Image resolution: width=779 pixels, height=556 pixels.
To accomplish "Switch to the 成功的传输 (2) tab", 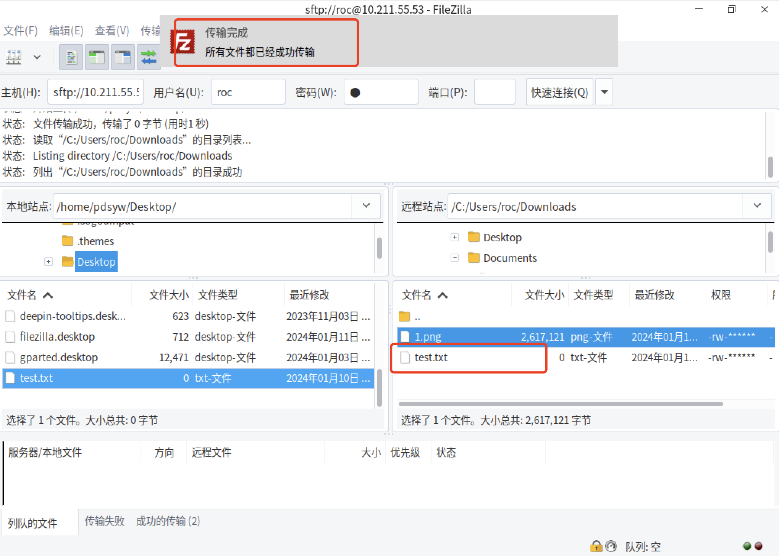I will click(x=168, y=521).
